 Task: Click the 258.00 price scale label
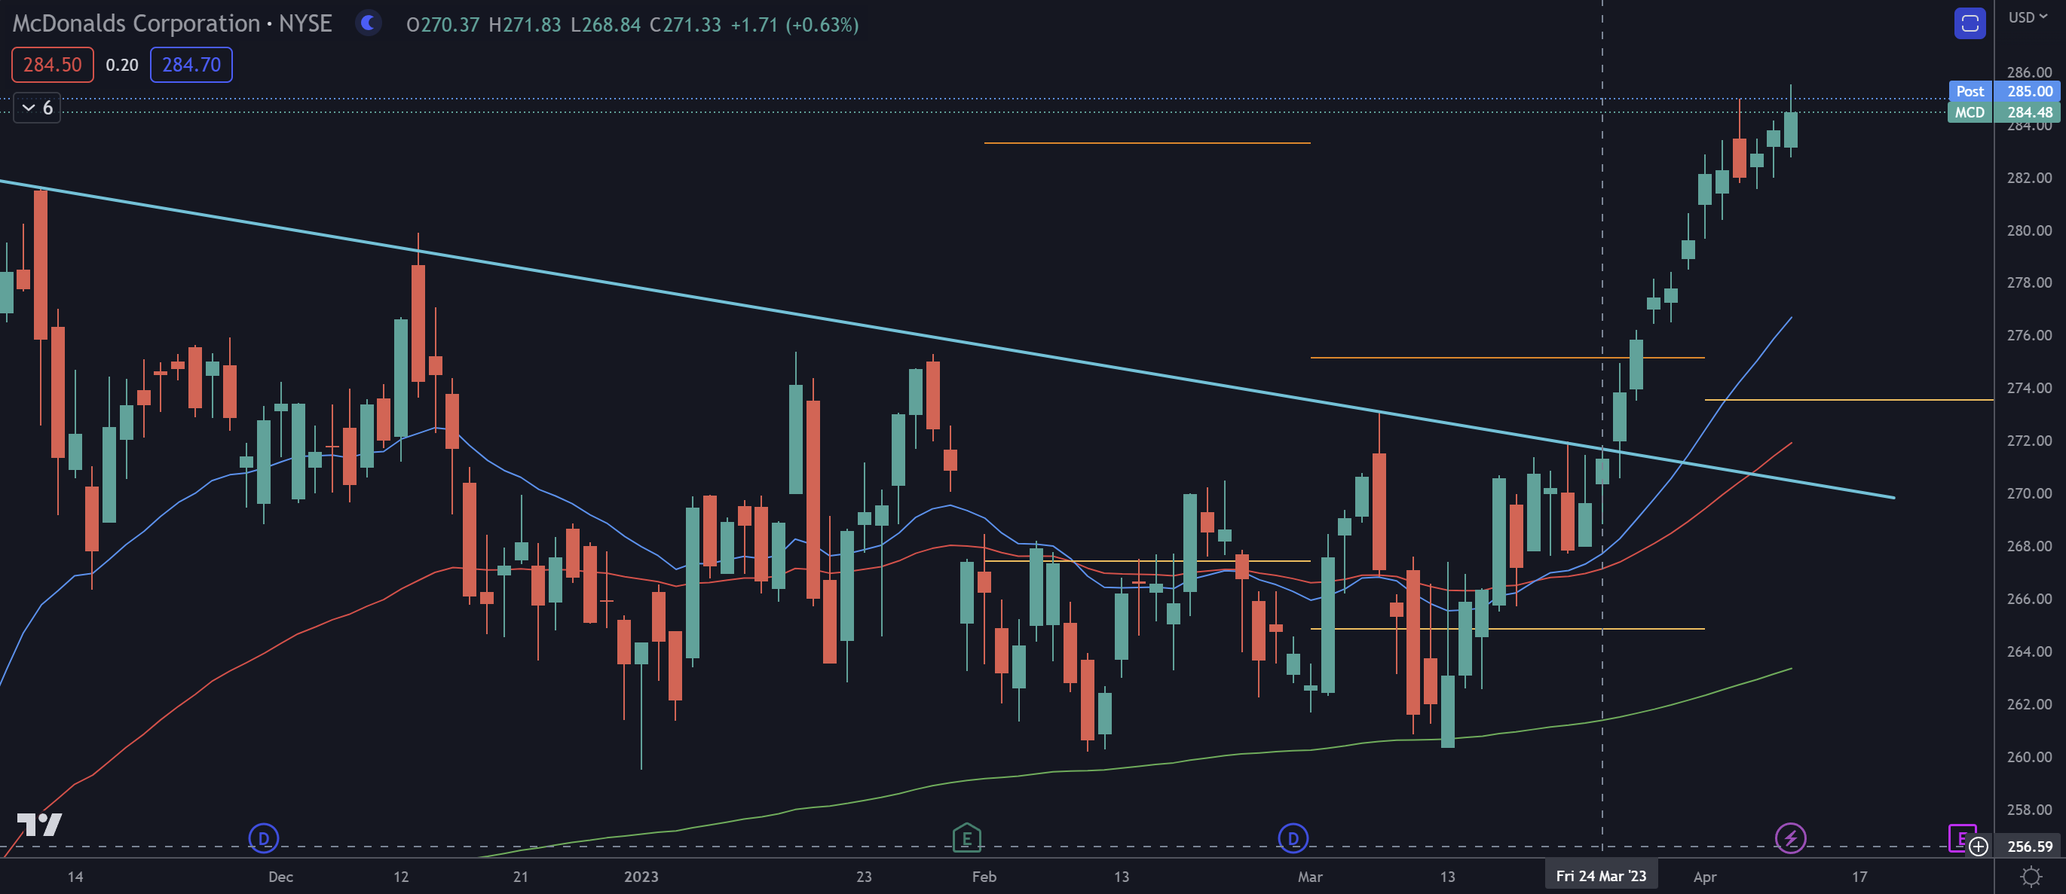pyautogui.click(x=2029, y=809)
